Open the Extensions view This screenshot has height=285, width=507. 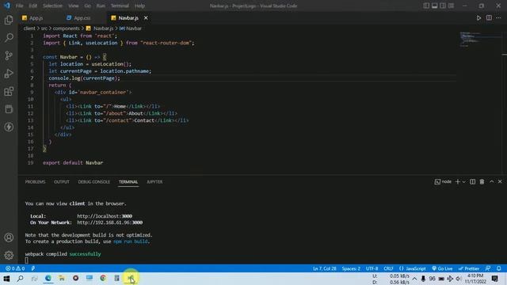click(9, 91)
